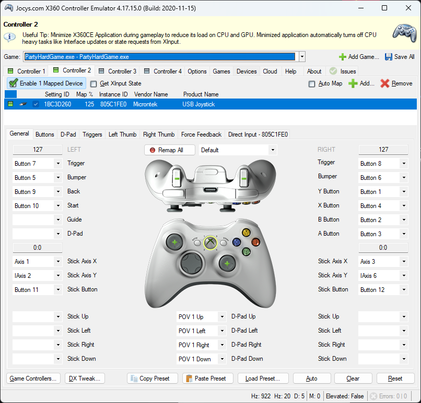Click the right thumbstick on controller image
Screen dimensions: 421x403
click(227, 263)
